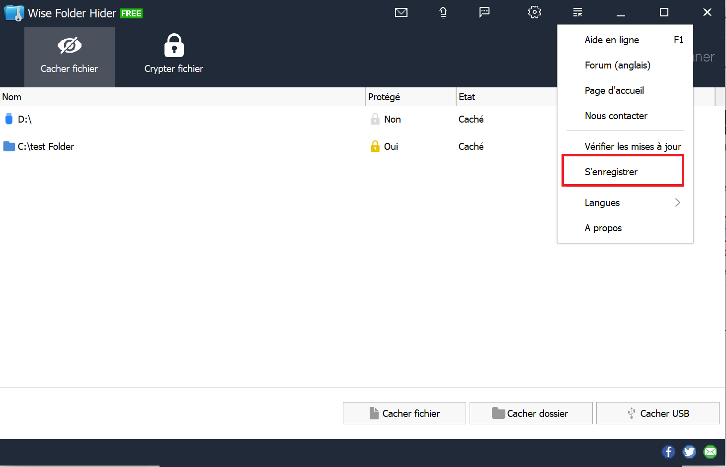Click the Cacher dossier button
Viewport: 726px width, 467px height.
point(531,413)
